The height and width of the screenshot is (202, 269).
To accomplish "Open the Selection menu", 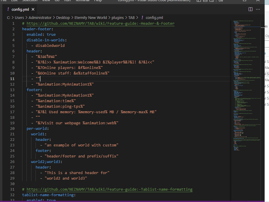I will coord(30,1).
